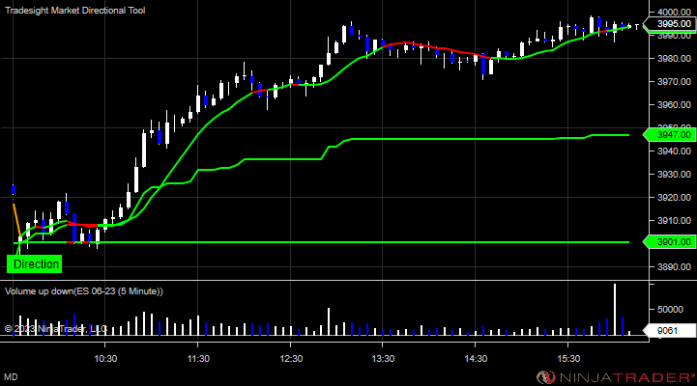Click the 3970.00 price axis label
The image size is (697, 386).
point(674,82)
